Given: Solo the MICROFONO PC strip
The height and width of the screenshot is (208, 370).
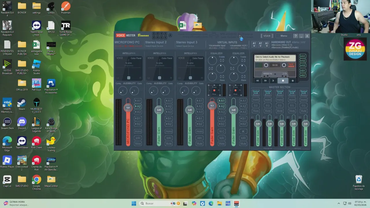Looking at the screenshot, I should coord(138,138).
